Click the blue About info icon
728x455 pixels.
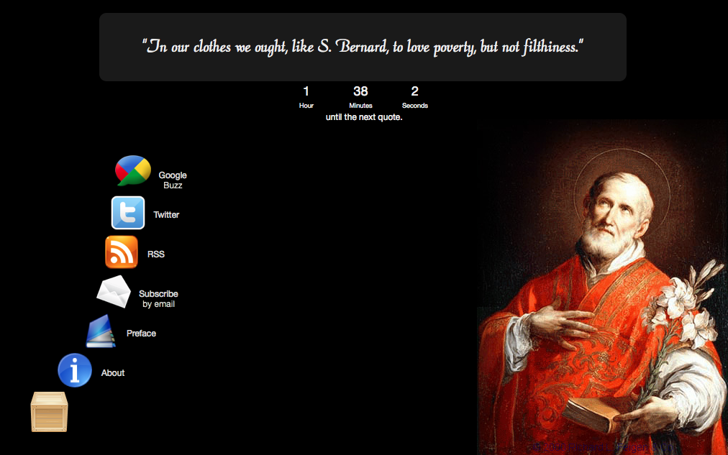75,370
